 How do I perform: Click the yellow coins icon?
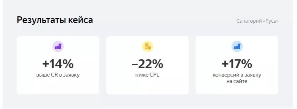click(x=147, y=46)
